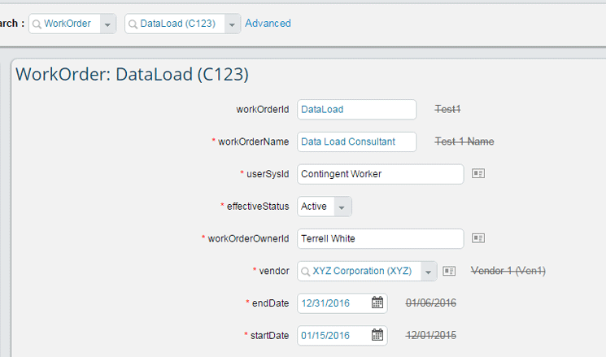The image size is (606, 357).
Task: Open details card icon beside userSysId
Action: click(x=478, y=174)
